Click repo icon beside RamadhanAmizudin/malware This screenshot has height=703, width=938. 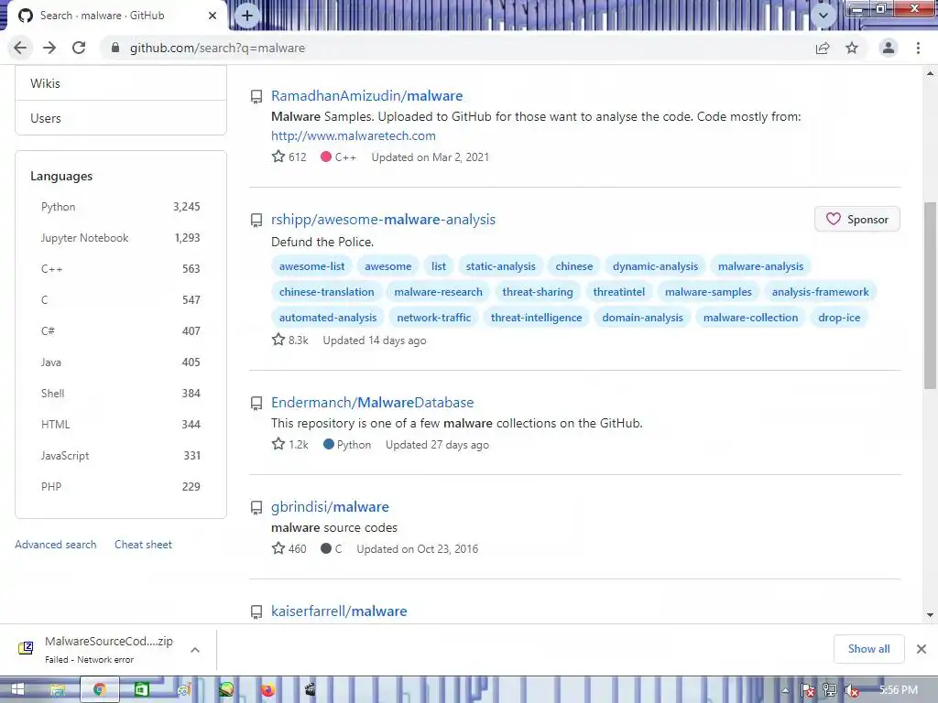click(256, 97)
